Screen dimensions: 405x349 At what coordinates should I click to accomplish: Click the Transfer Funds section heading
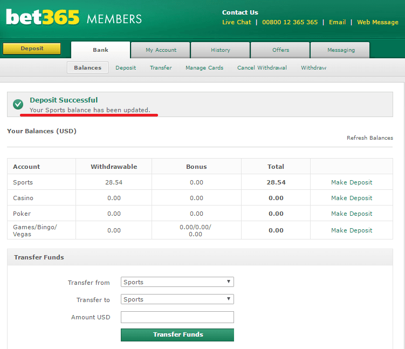click(x=39, y=257)
